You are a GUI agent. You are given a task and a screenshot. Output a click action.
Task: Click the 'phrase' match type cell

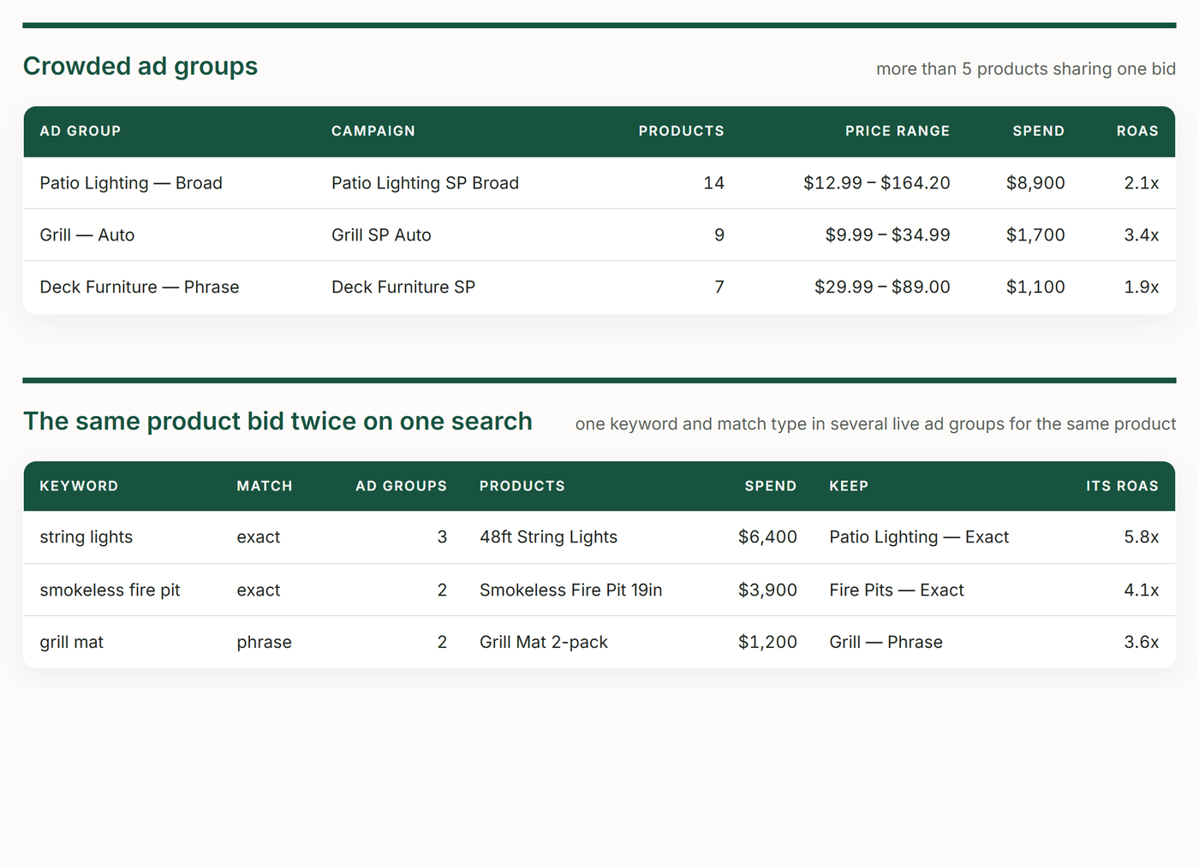point(264,643)
